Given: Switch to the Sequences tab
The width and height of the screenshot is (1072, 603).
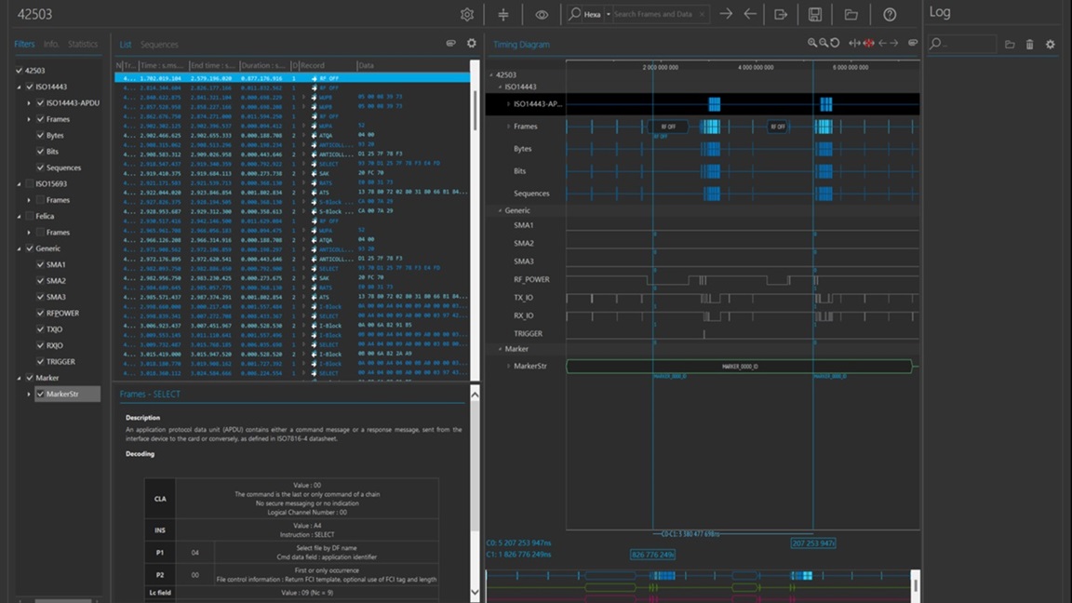Looking at the screenshot, I should [x=159, y=45].
